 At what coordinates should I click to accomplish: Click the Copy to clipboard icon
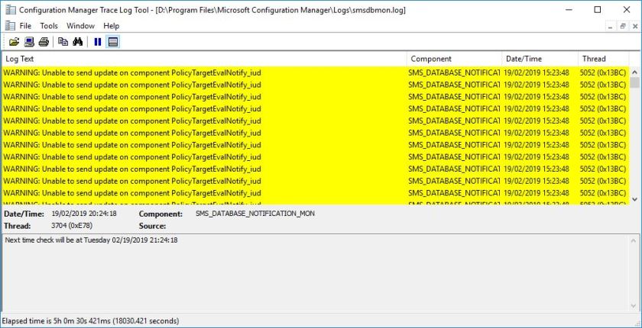[x=63, y=41]
